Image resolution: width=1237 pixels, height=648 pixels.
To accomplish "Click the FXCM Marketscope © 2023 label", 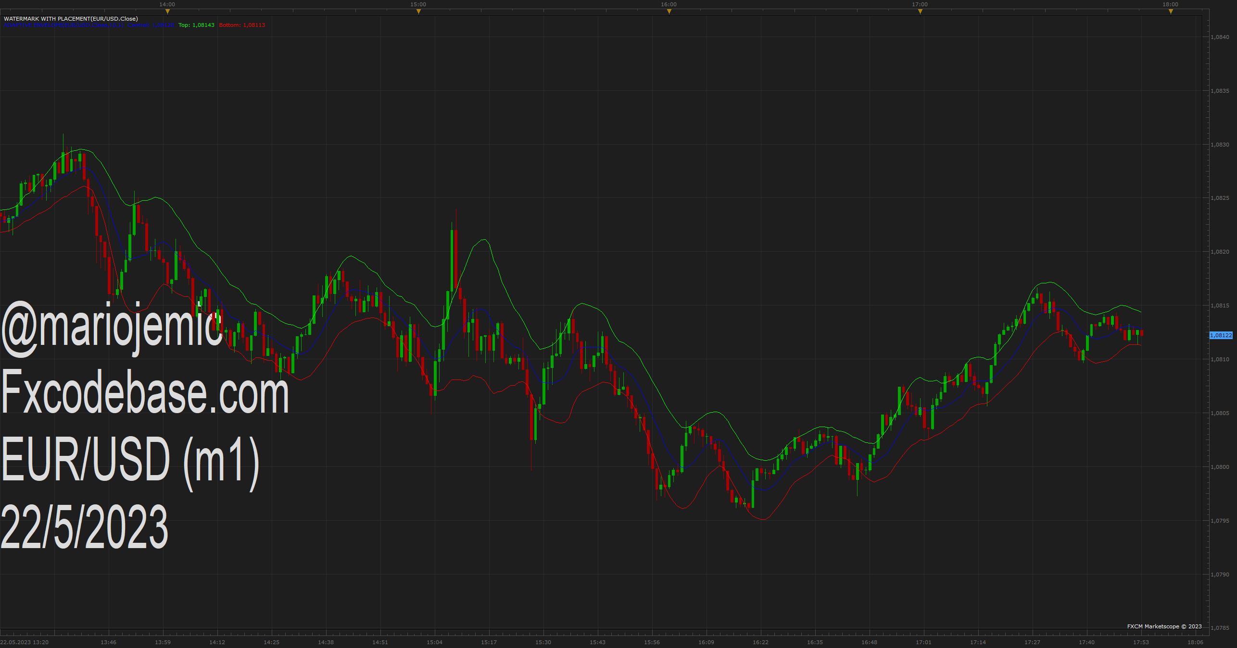I will (x=1164, y=626).
